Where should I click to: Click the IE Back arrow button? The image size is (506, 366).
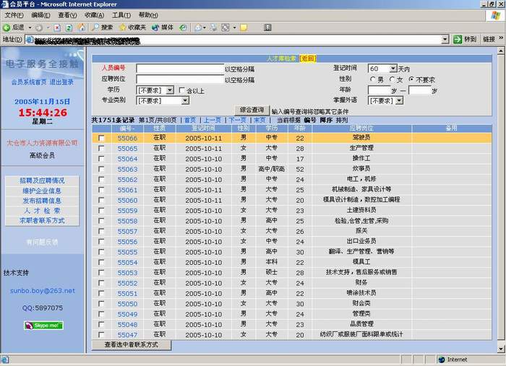[7, 27]
